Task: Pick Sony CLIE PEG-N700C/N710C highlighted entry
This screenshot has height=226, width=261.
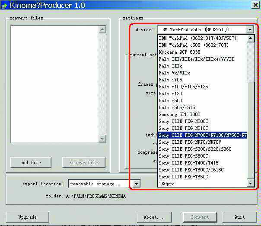Action: 202,135
